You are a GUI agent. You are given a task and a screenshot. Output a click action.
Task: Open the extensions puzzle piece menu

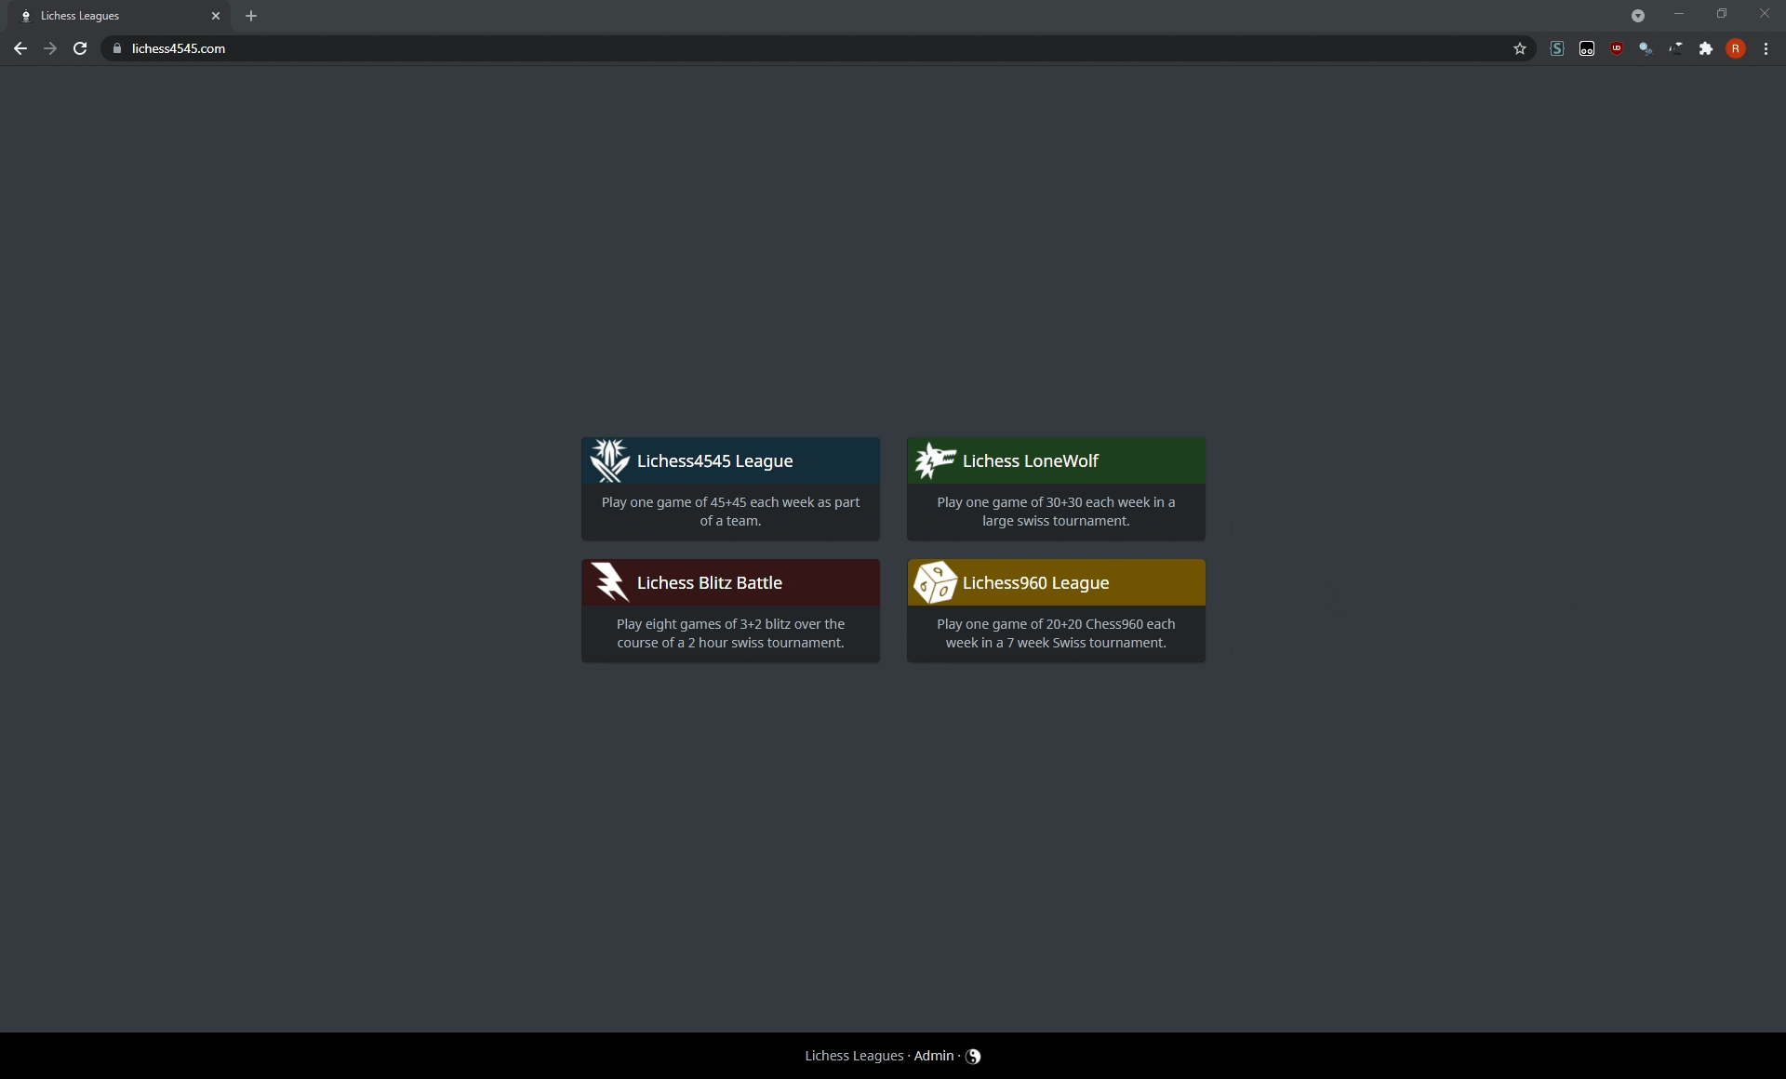pos(1706,48)
